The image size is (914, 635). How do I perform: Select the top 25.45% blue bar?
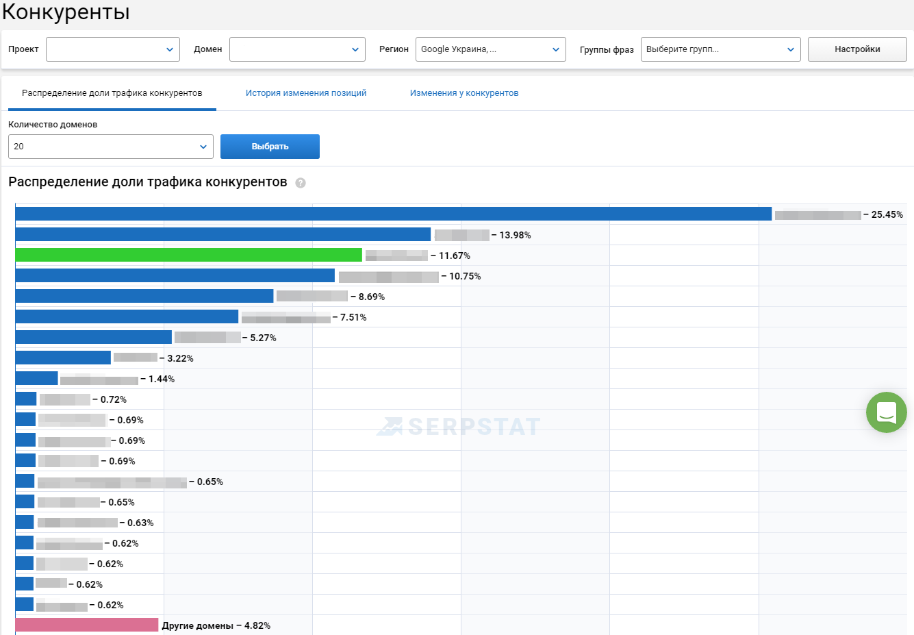393,214
